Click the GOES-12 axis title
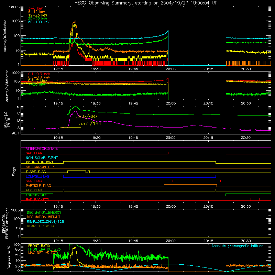The width and height of the screenshot is (275, 275). click(7, 120)
